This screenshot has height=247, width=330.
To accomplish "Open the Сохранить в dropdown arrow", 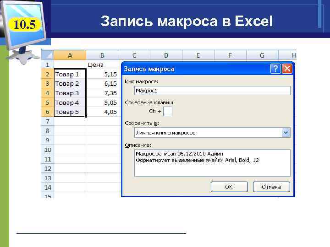I will (x=286, y=133).
